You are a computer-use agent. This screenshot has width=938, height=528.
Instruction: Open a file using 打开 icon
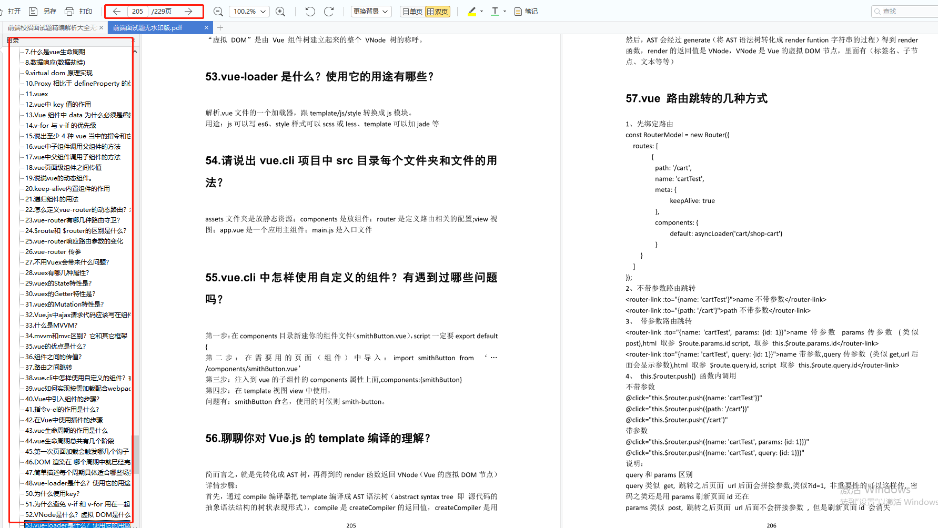[x=13, y=11]
